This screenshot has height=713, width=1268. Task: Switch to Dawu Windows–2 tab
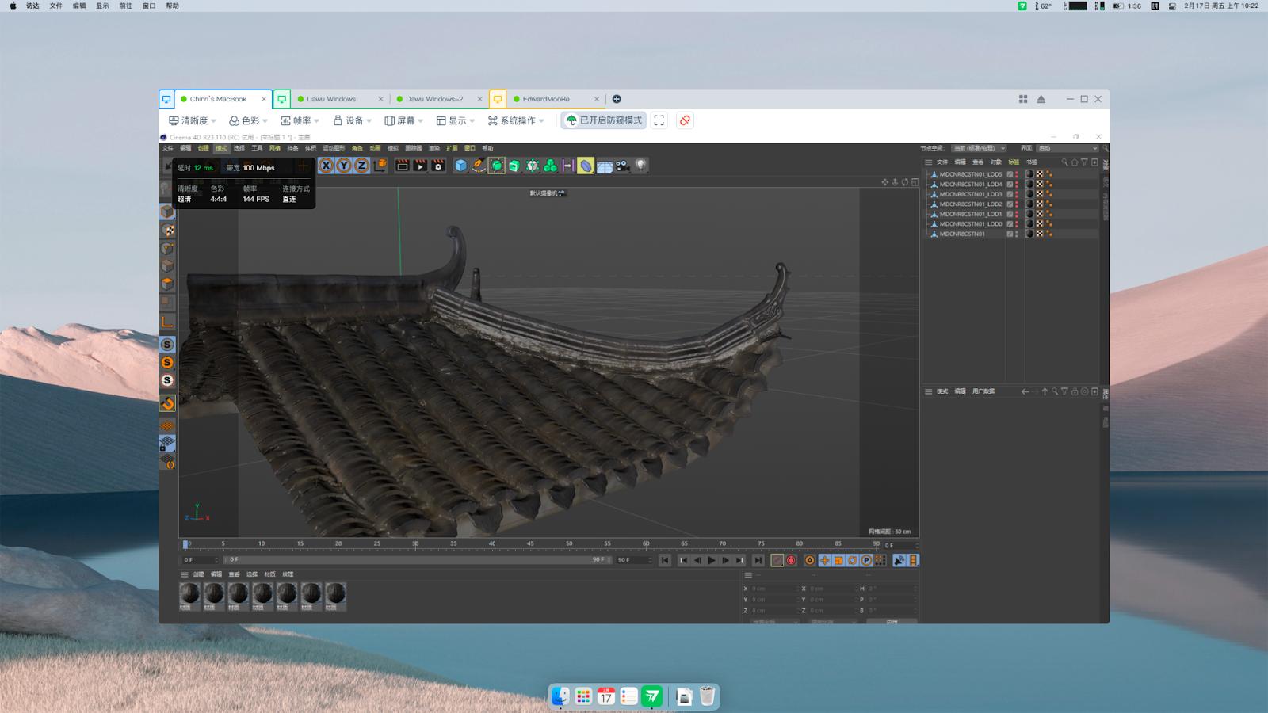point(433,99)
